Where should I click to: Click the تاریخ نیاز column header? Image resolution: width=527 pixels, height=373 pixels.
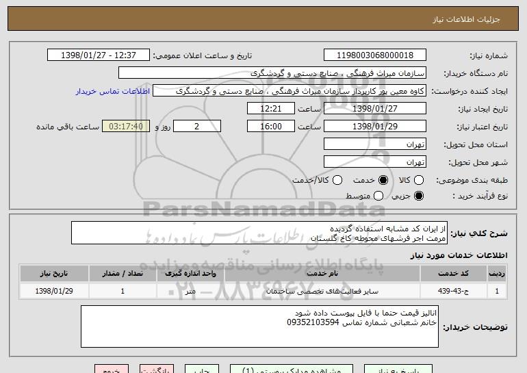[54, 274]
